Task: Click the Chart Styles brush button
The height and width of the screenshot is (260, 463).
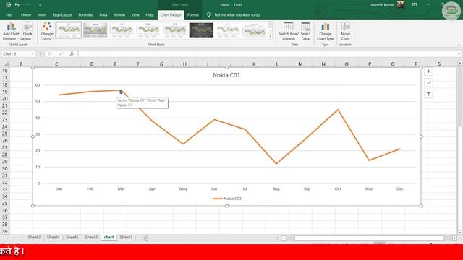Action: [428, 83]
